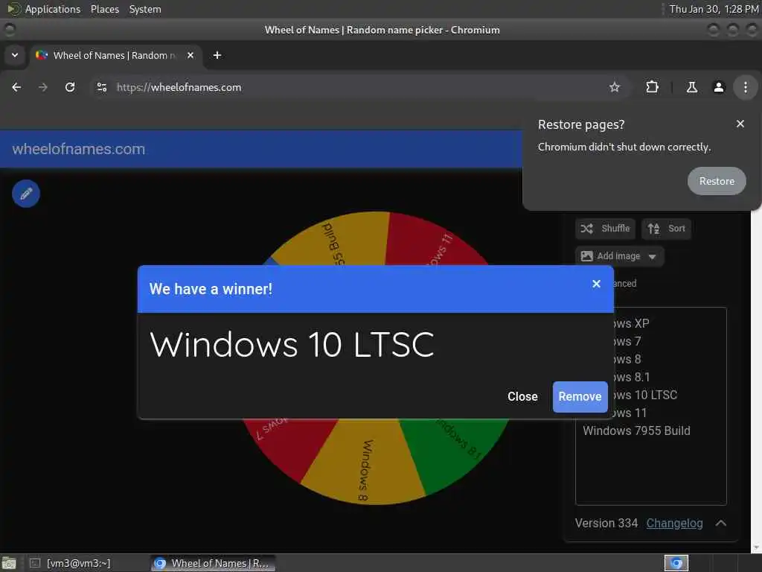This screenshot has width=762, height=572.
Task: Open the Extensions puzzle icon
Action: point(652,87)
